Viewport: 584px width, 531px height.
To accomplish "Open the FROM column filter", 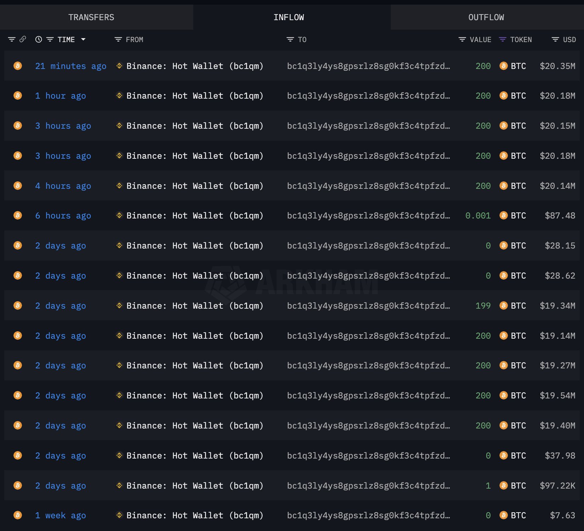I will point(118,40).
